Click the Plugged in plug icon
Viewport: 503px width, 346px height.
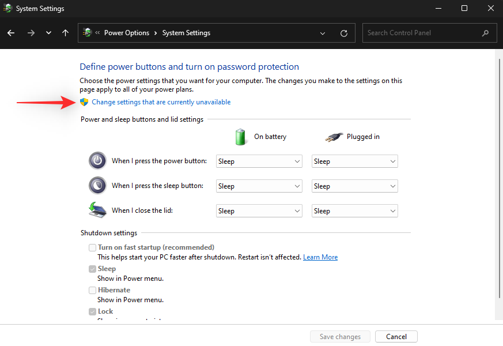(334, 137)
